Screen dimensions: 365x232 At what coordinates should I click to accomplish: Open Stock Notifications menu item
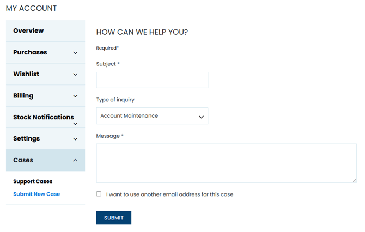point(43,117)
